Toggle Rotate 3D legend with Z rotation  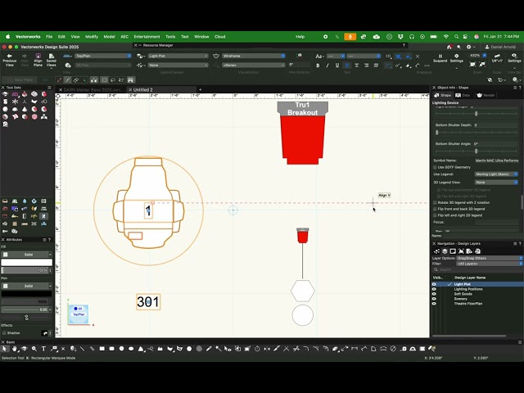[x=435, y=202]
